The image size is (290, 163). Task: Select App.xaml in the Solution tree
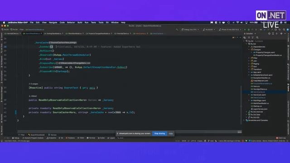[x=257, y=72]
